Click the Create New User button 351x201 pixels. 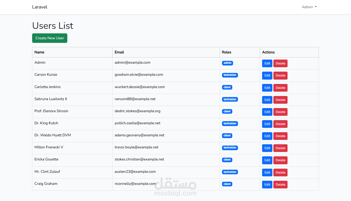(x=50, y=38)
